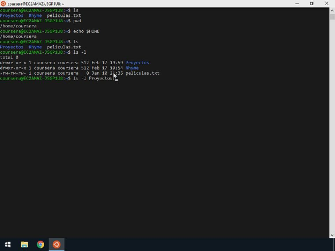Click the Show desktop strip on taskbar

[334, 244]
